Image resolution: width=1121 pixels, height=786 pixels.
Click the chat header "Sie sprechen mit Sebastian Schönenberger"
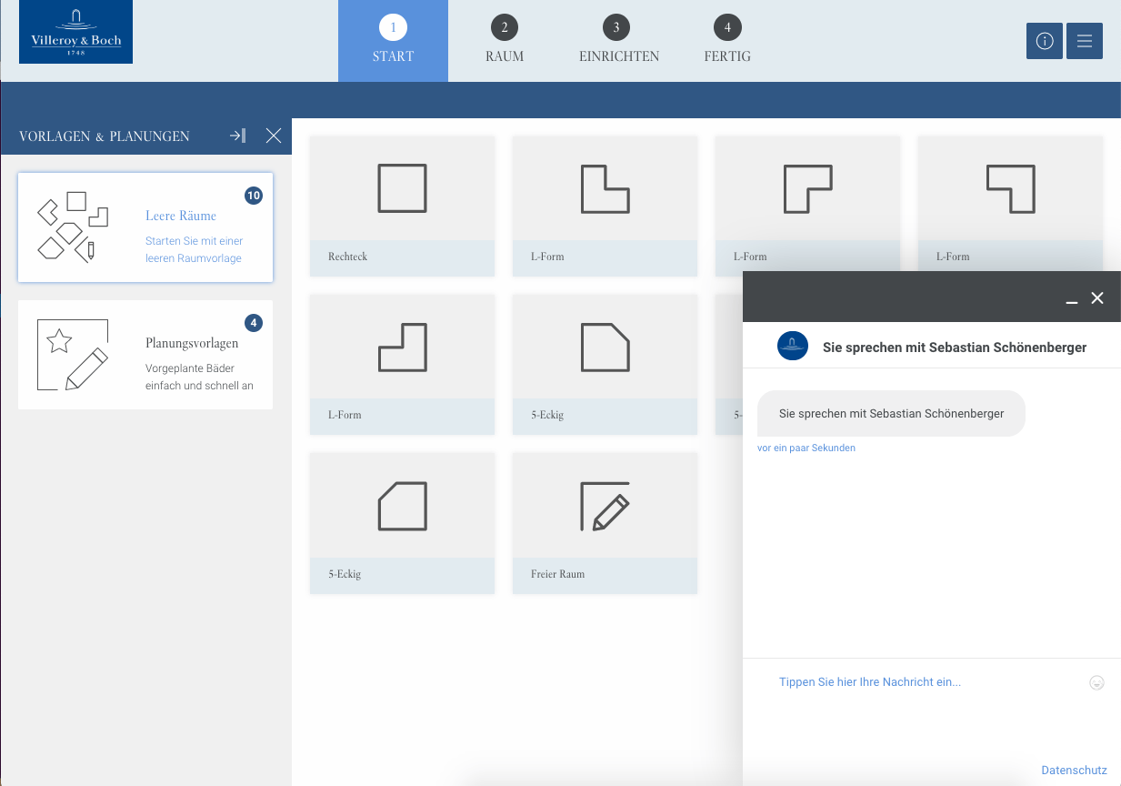point(955,348)
